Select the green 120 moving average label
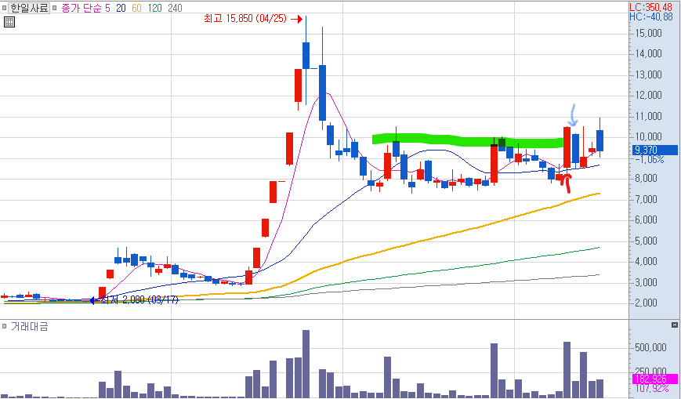 pyautogui.click(x=154, y=8)
